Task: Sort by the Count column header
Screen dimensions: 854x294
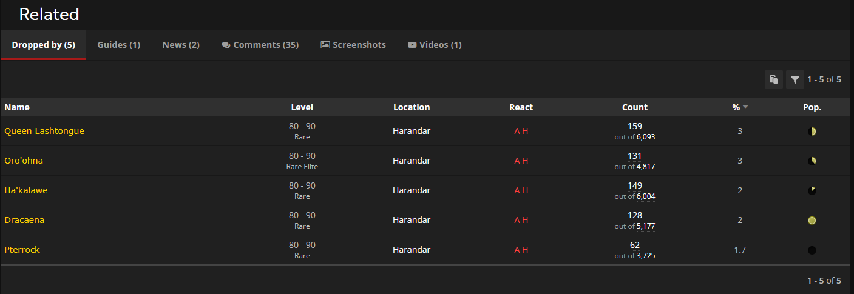Action: pos(635,107)
